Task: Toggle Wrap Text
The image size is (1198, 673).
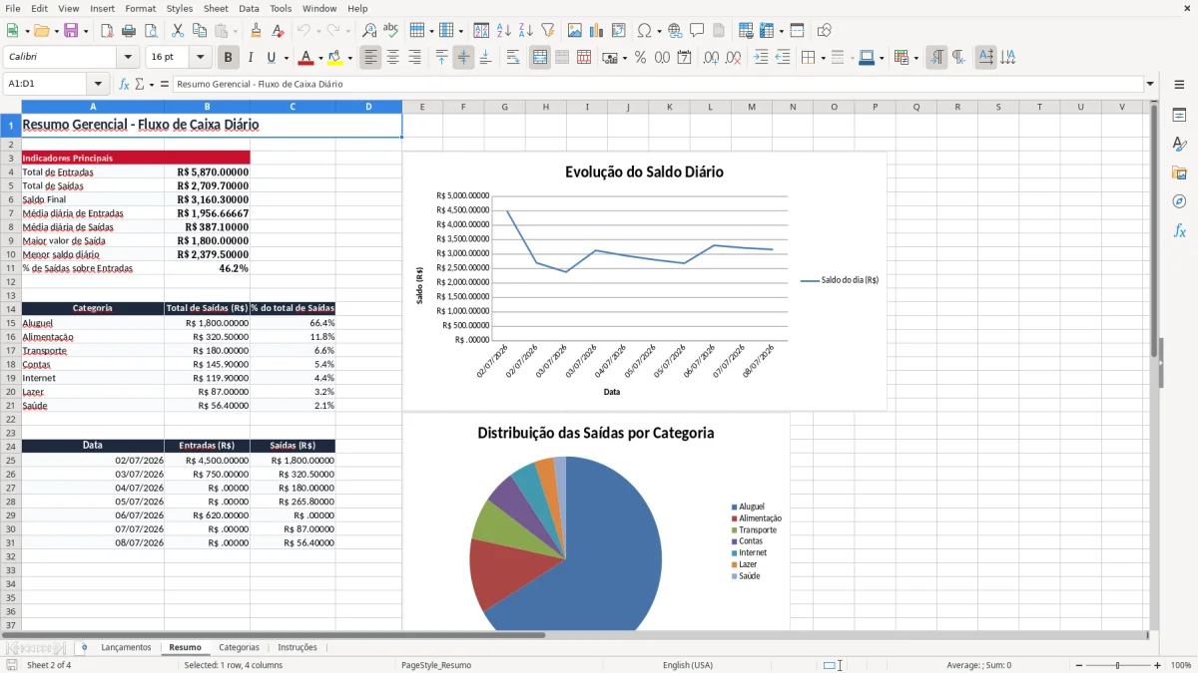Action: (512, 58)
